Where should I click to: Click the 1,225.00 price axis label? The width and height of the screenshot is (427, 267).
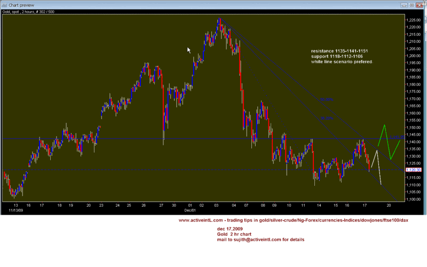414,20
